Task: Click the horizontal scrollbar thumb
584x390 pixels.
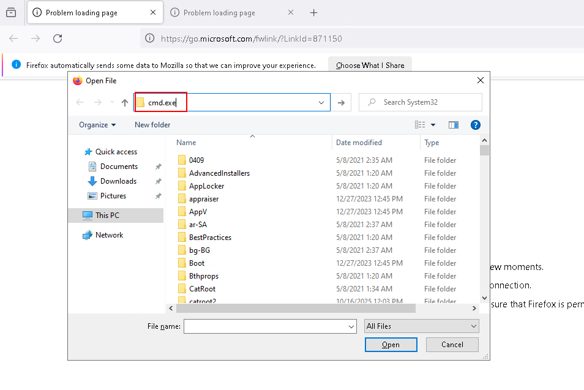Action: [x=296, y=308]
